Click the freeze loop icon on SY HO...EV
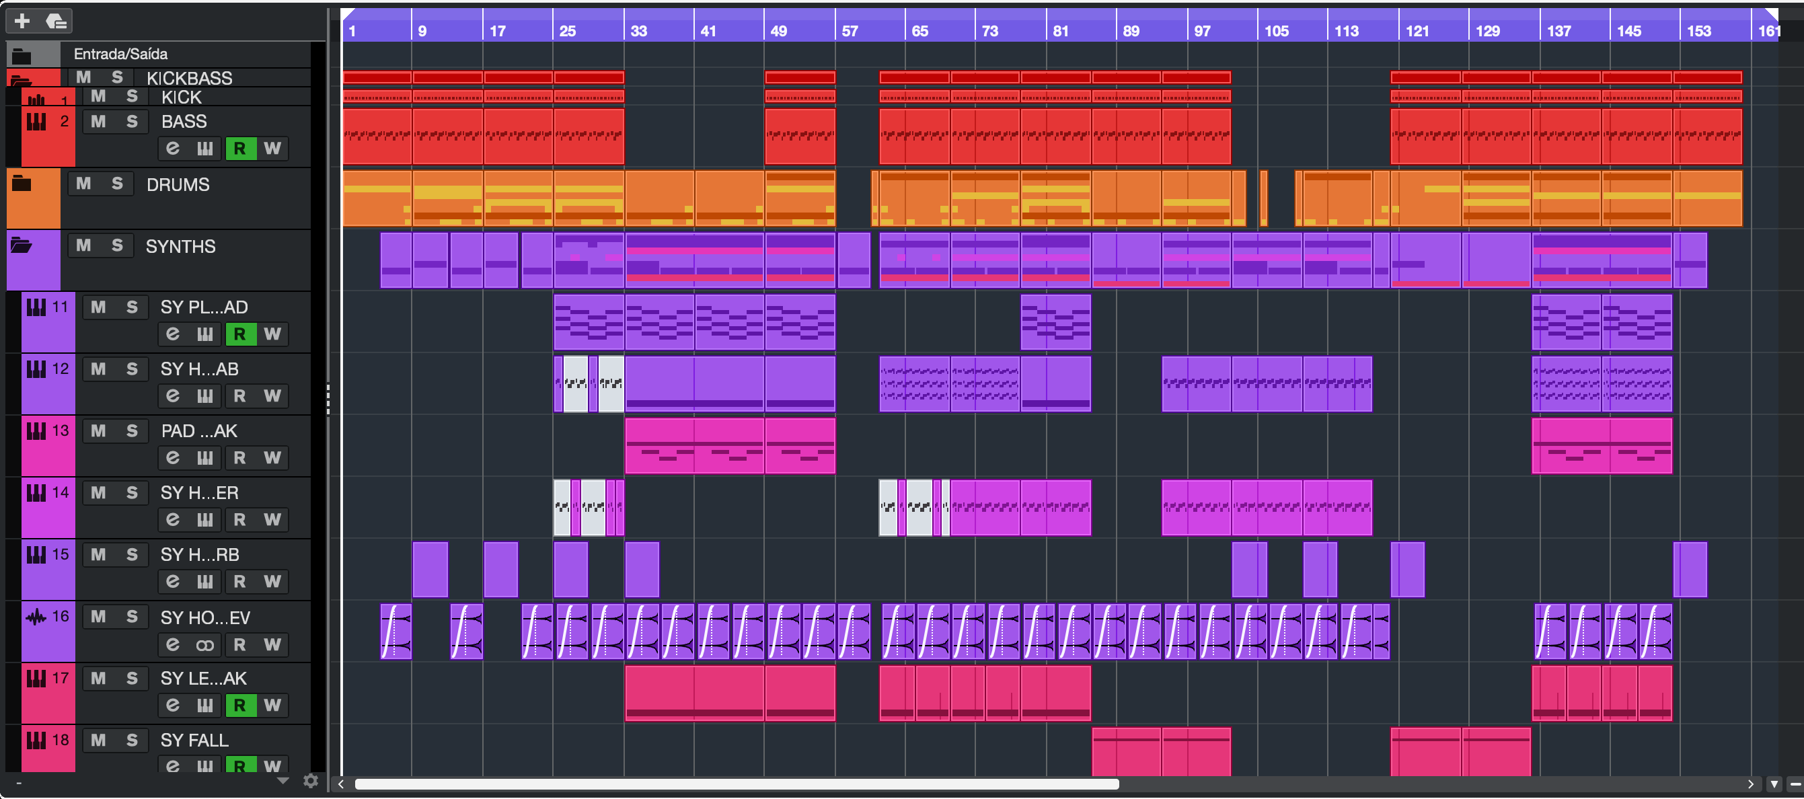 click(x=204, y=645)
